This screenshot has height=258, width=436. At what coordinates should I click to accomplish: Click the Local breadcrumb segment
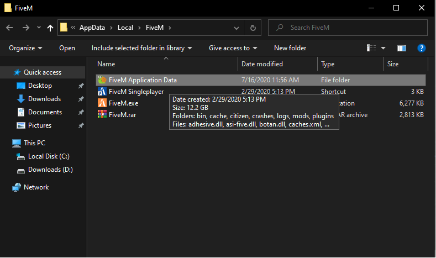125,28
